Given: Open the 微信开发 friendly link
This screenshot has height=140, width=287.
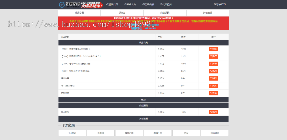Looking at the screenshot, I should 158,133.
